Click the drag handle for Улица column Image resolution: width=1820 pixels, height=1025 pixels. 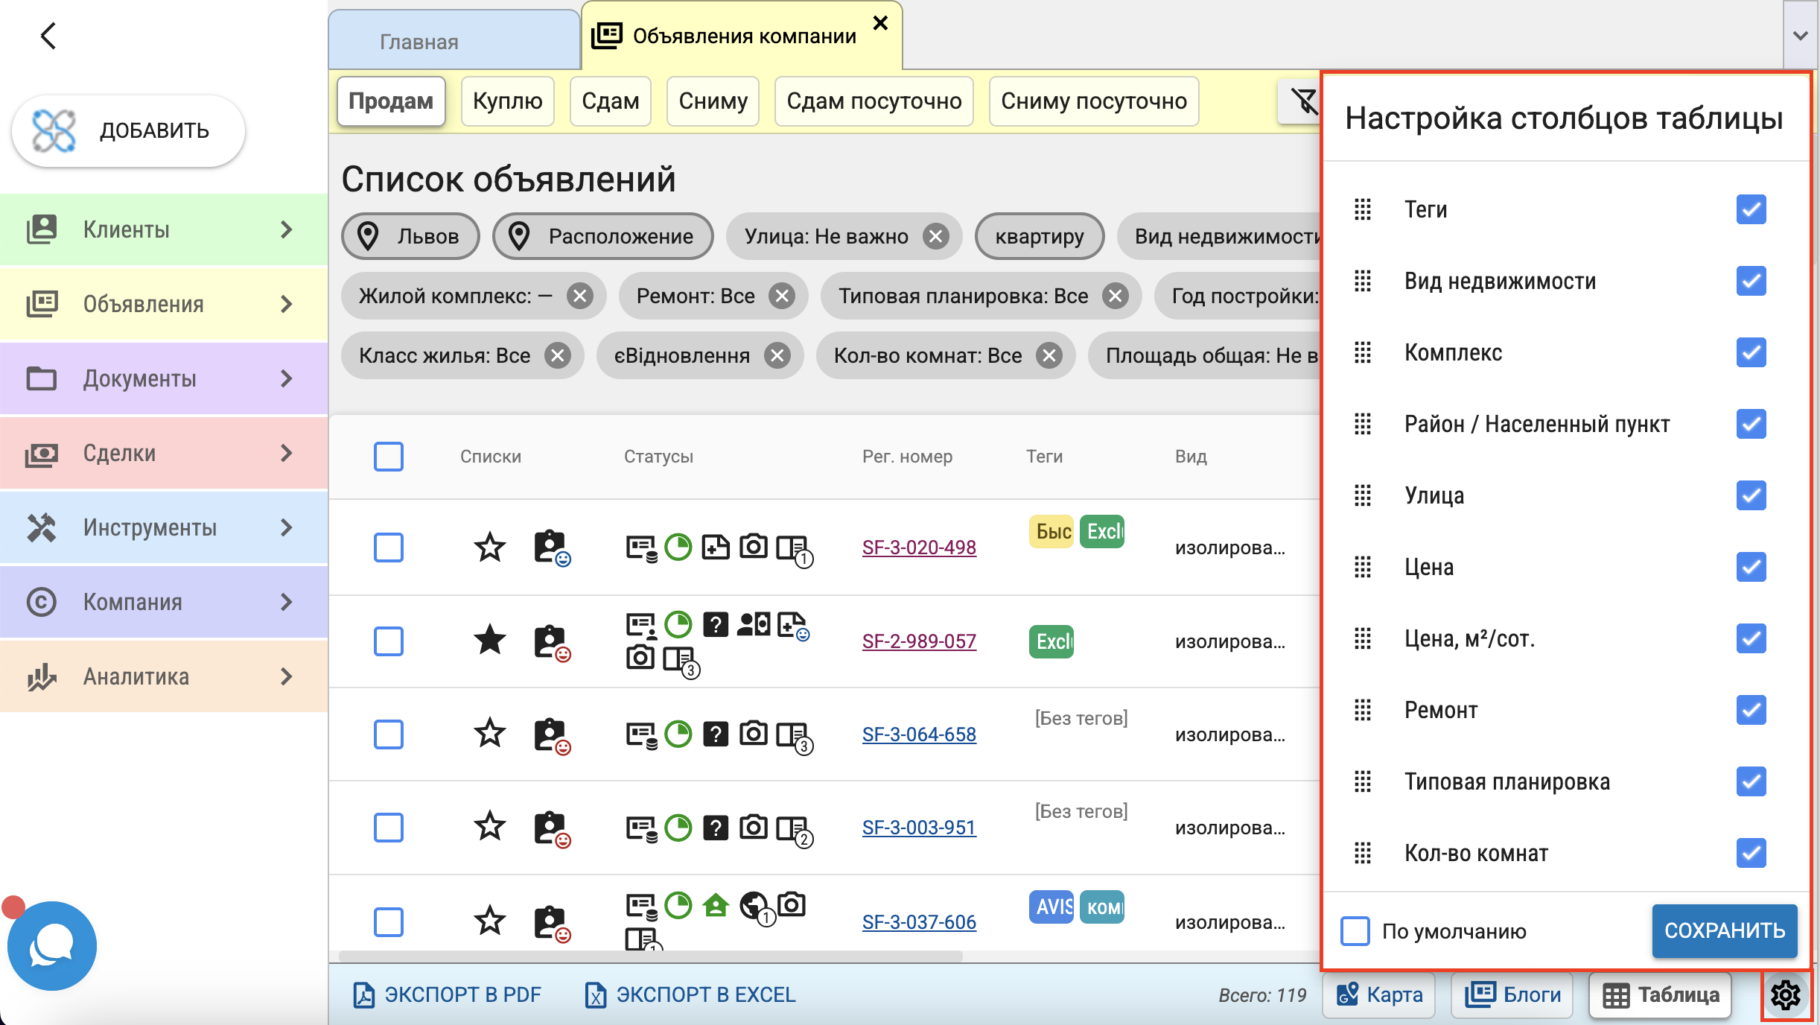coord(1362,495)
